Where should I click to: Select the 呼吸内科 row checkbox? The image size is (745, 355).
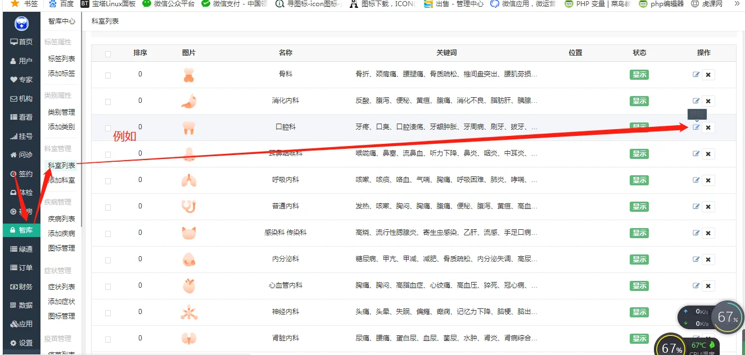pos(108,181)
